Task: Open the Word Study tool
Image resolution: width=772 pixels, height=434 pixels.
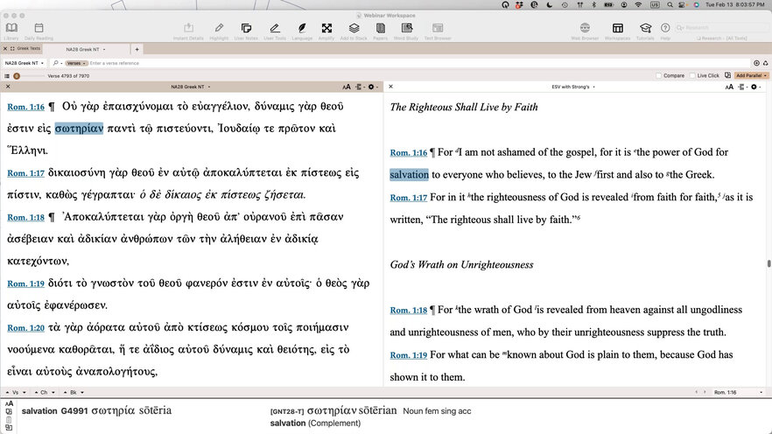Action: tap(405, 29)
